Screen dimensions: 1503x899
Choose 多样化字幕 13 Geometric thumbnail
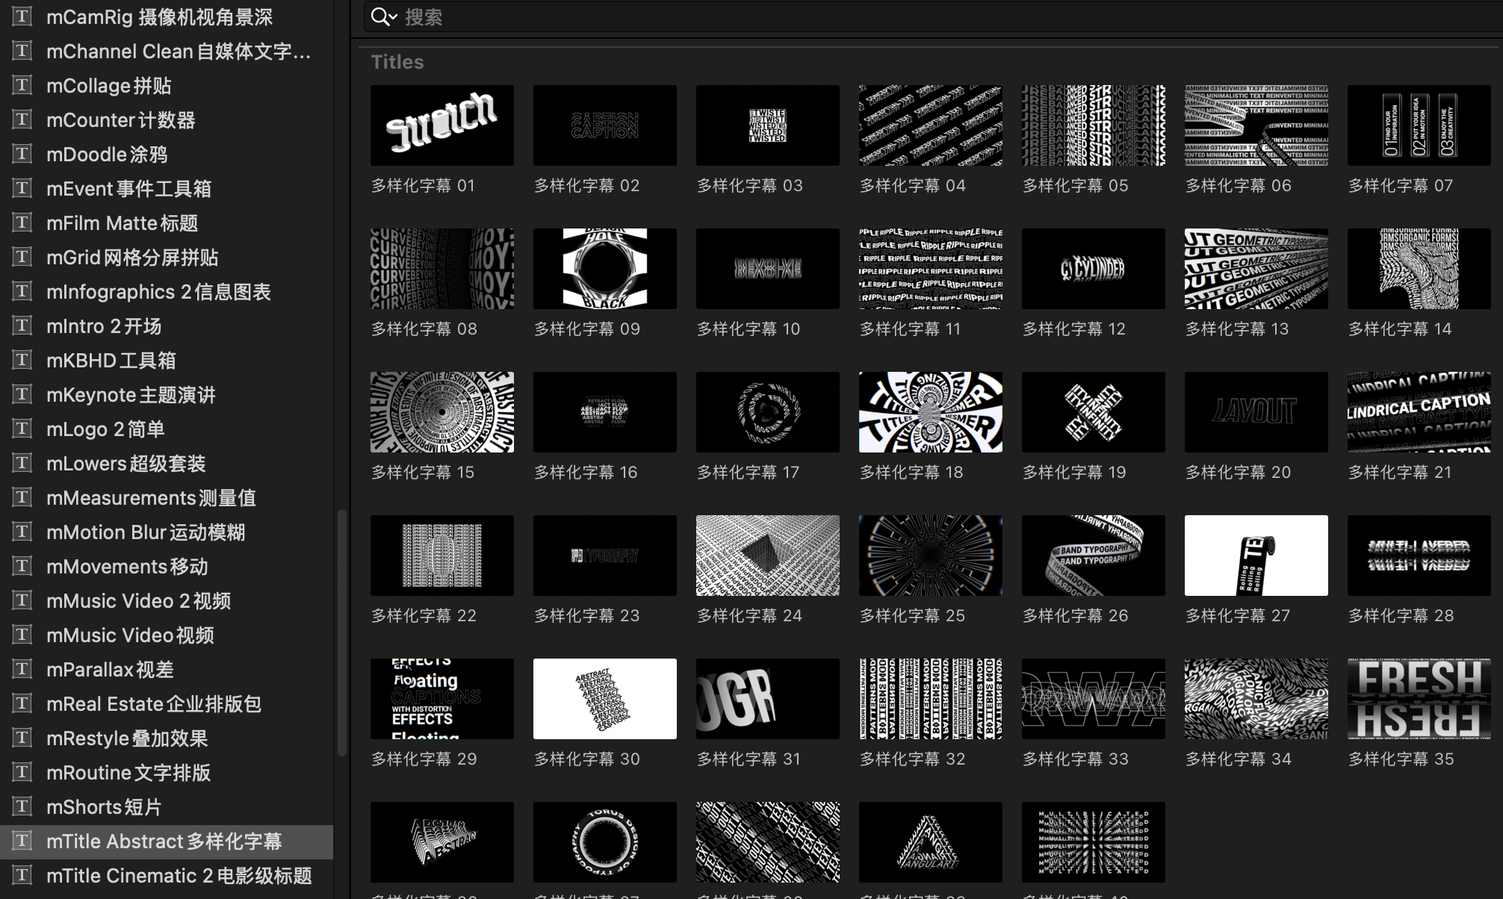1256,269
